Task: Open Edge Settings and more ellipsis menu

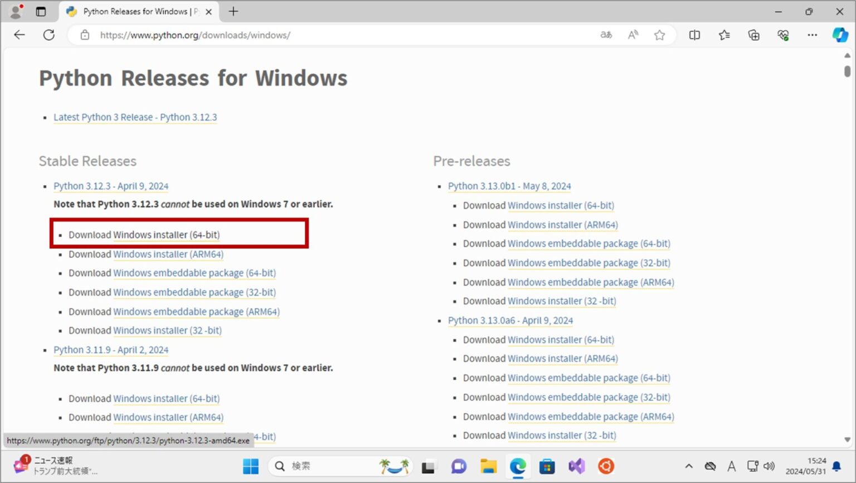Action: click(x=812, y=35)
